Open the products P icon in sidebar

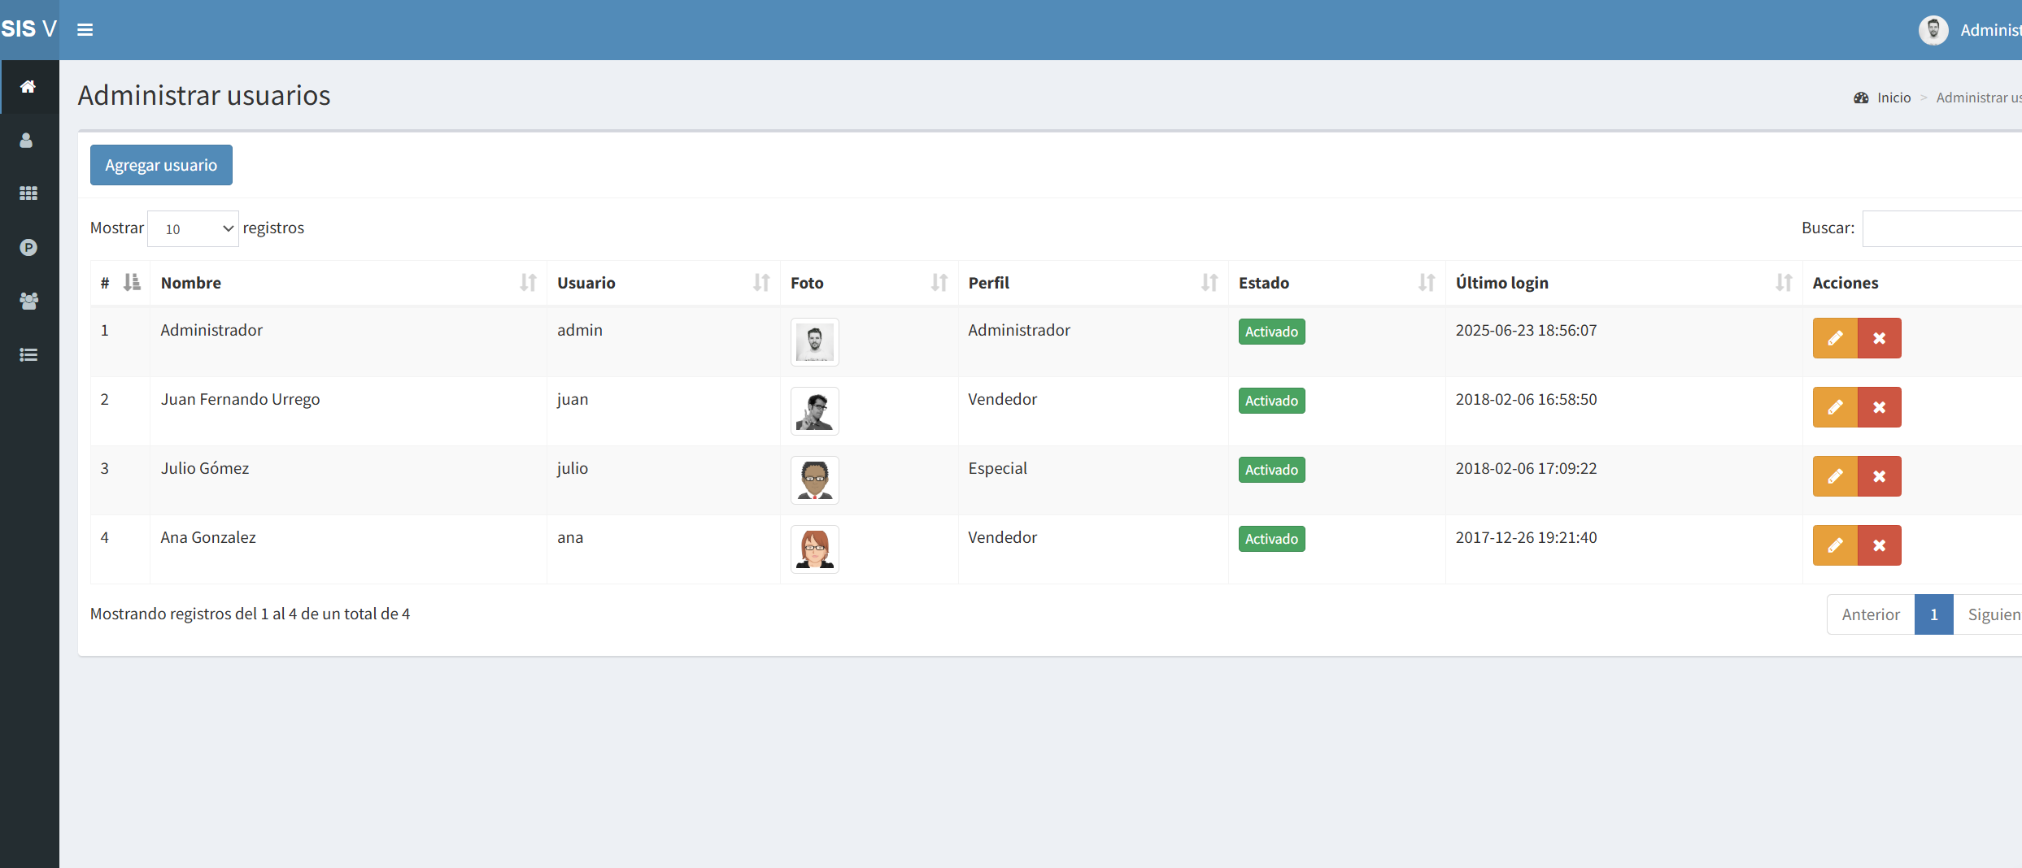pos(28,247)
